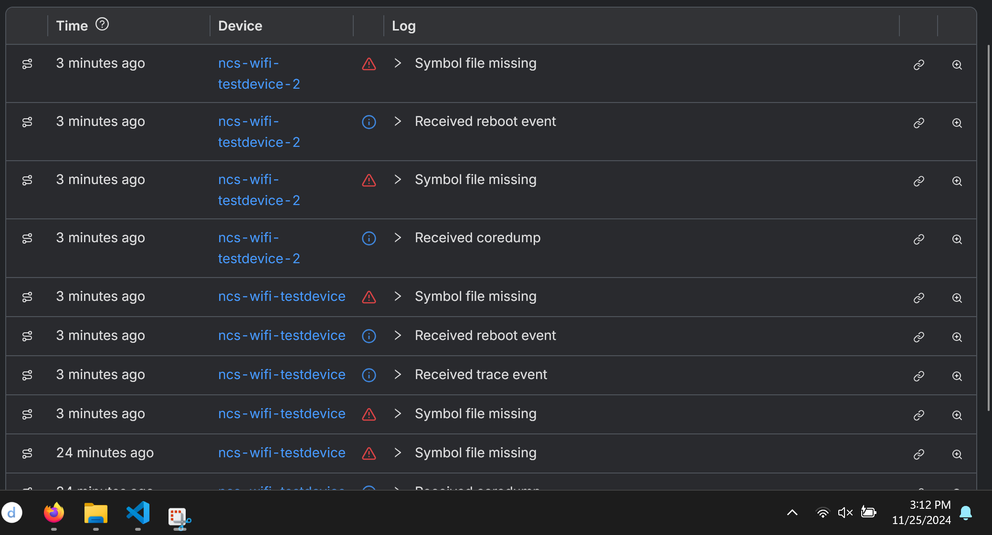Click "Received reboot event" text for ncs-wifi-testdevice-2
Image resolution: width=992 pixels, height=535 pixels.
click(485, 121)
